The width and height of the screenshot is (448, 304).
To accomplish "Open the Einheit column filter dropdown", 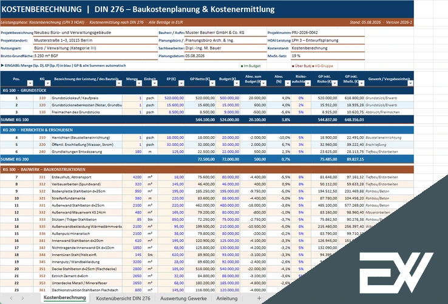I will 154,83.
